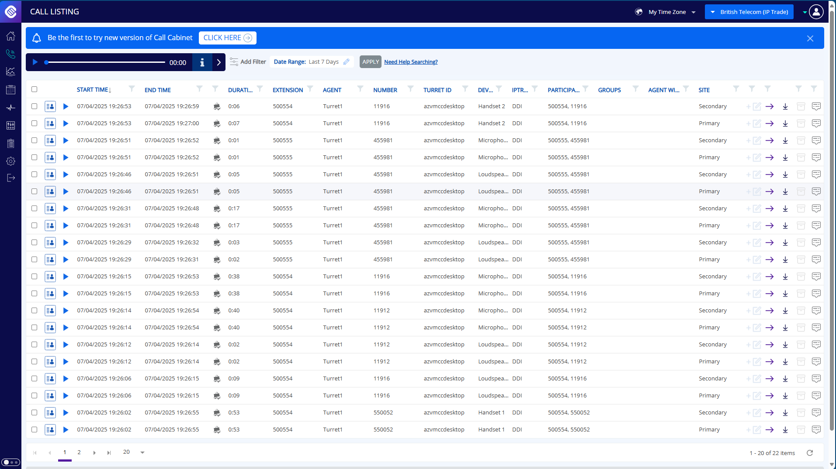The height and width of the screenshot is (469, 836).
Task: Open comments for the first Secondary call row
Action: [x=816, y=106]
